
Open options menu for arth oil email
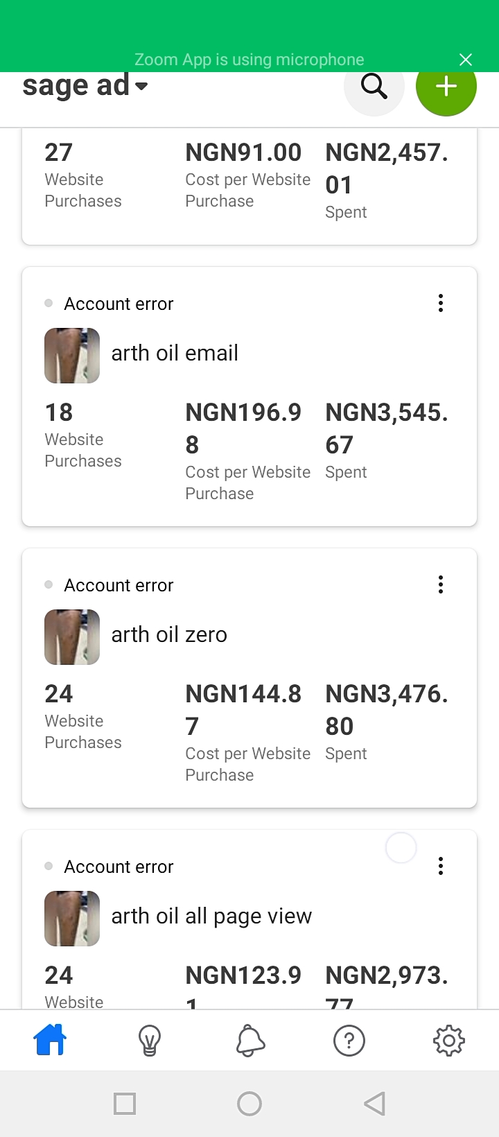pyautogui.click(x=441, y=303)
